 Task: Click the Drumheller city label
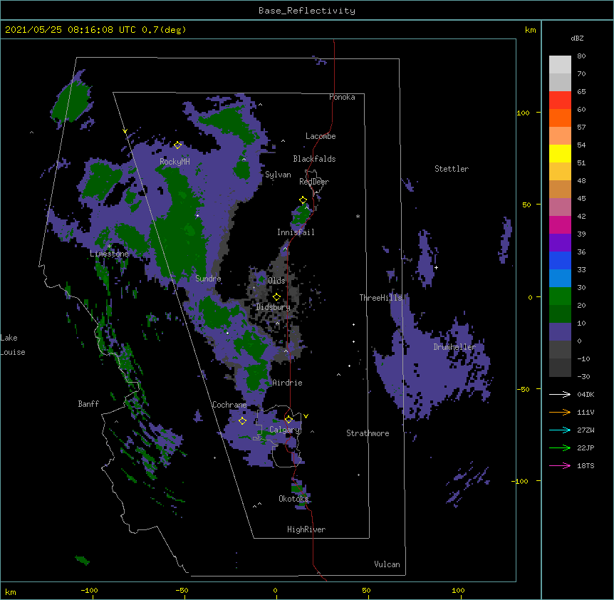454,347
